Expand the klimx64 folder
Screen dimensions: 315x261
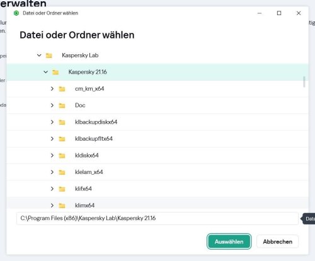pyautogui.click(x=52, y=206)
